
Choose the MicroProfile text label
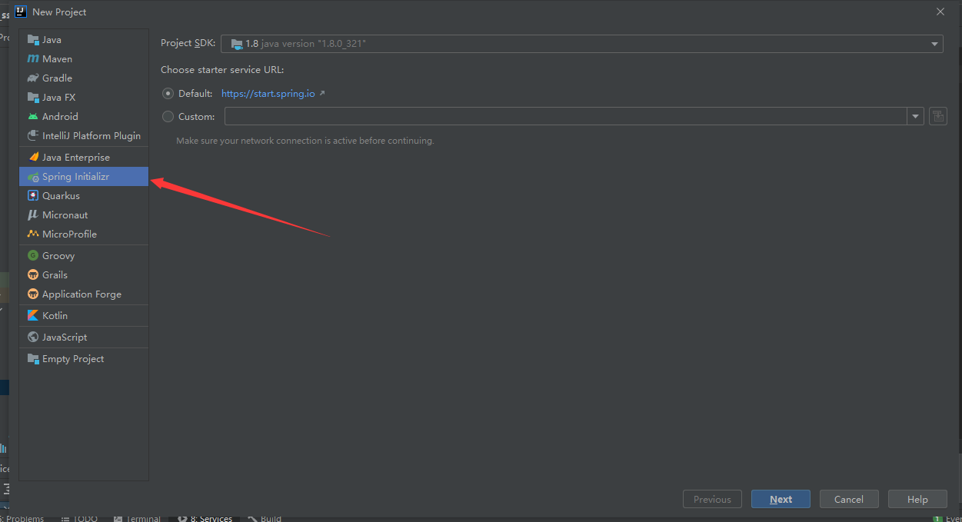coord(70,234)
